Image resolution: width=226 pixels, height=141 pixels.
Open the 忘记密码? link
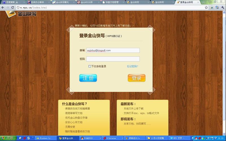tap(132, 66)
